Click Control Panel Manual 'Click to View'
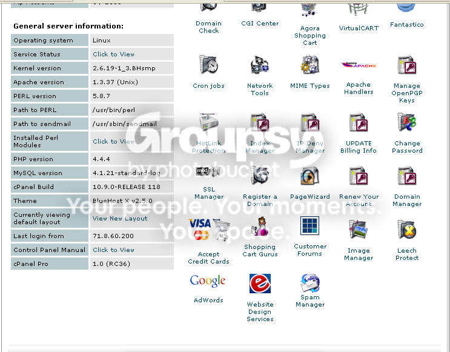 (x=113, y=250)
